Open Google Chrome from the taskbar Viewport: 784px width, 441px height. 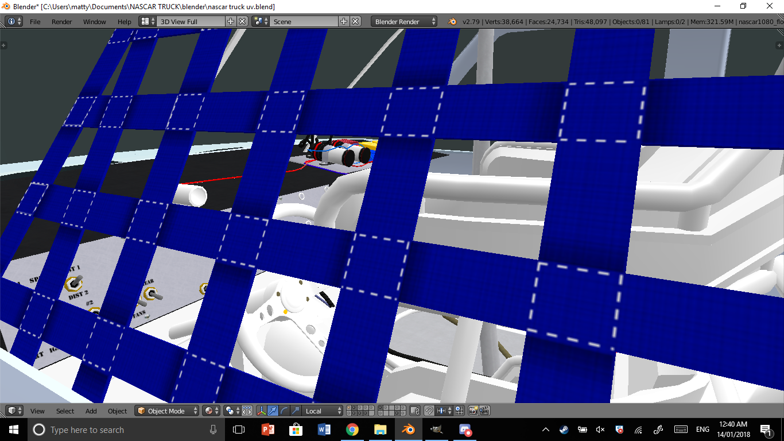click(352, 430)
